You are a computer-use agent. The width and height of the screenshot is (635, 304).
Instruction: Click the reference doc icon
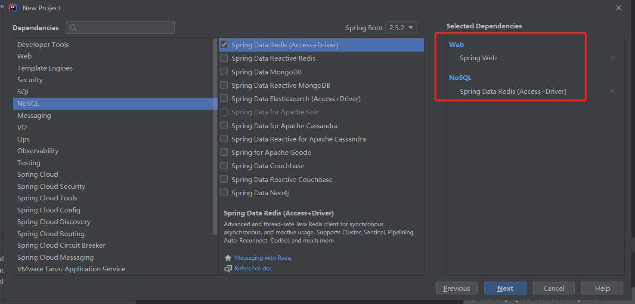228,269
